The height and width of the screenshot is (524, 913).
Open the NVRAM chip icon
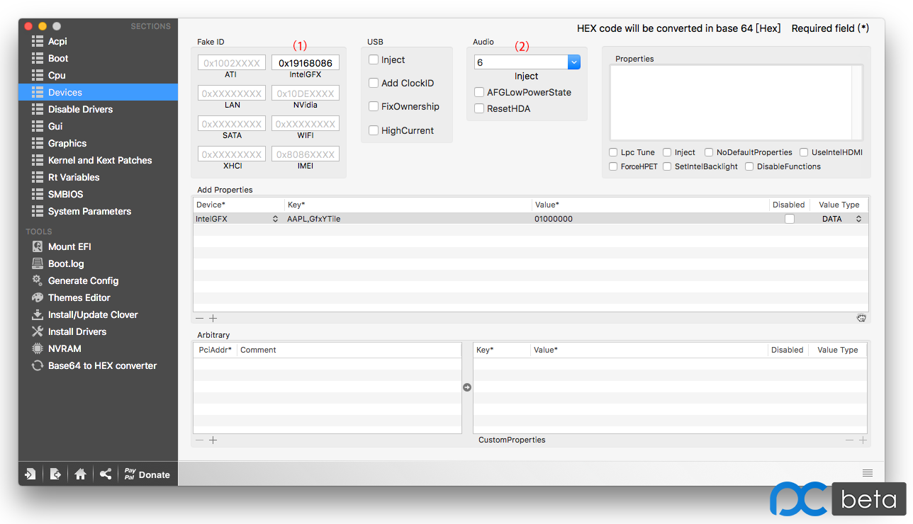click(x=38, y=348)
